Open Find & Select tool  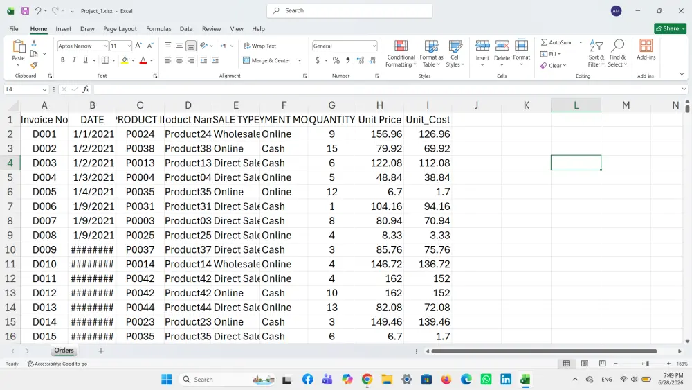617,53
